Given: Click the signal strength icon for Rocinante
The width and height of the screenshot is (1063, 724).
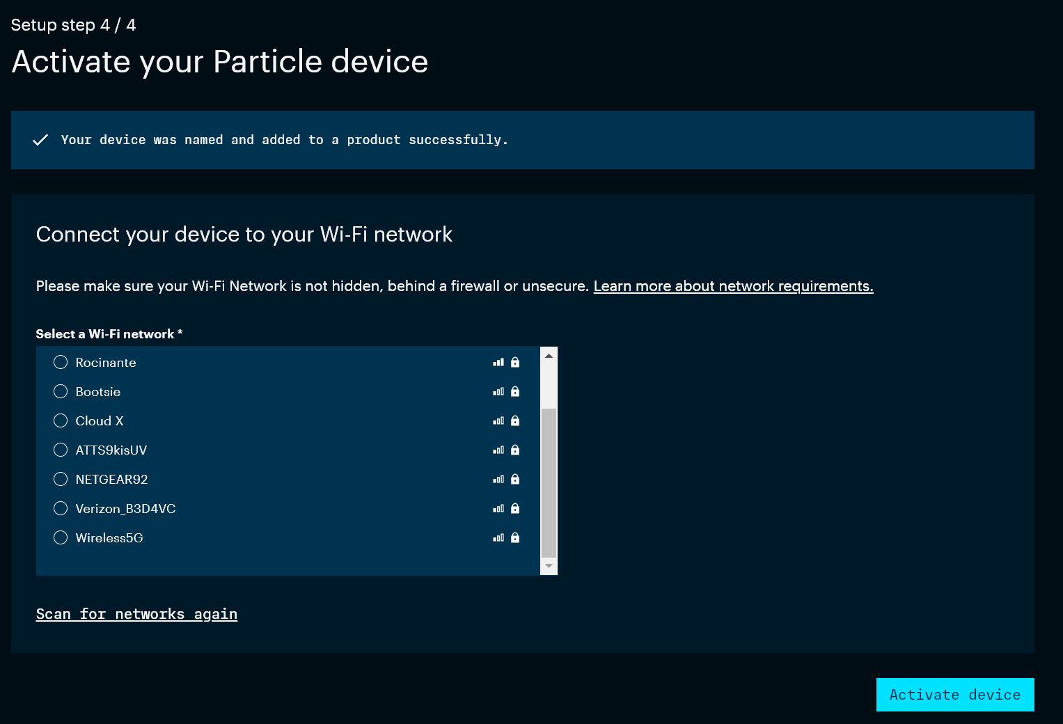Looking at the screenshot, I should pos(498,362).
